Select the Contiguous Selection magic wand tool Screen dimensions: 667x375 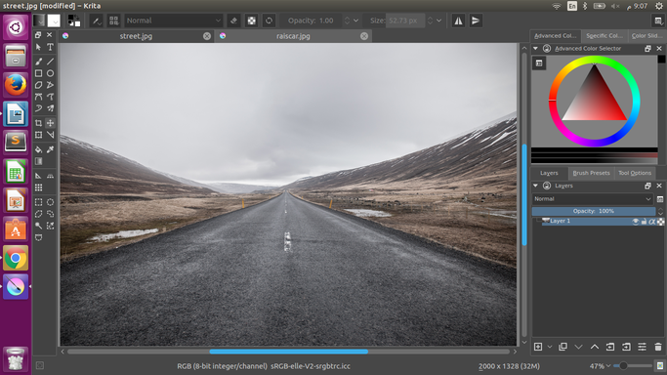[38, 226]
